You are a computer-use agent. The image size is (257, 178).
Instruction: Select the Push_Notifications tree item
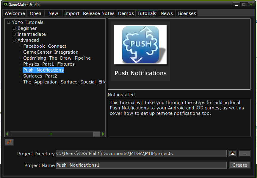[x=43, y=70]
